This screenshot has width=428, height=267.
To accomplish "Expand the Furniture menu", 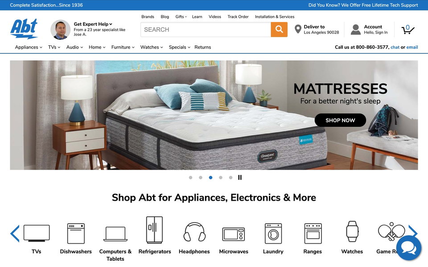I will coord(123,47).
